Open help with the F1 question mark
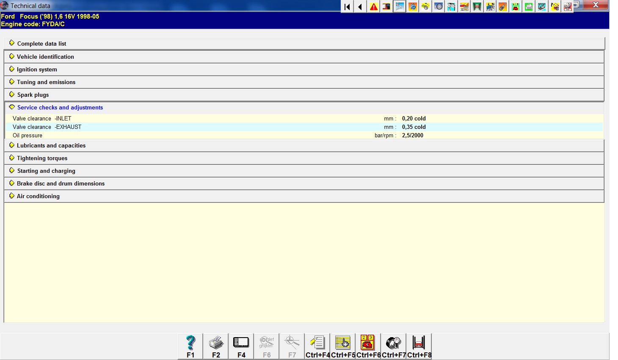 (190, 346)
